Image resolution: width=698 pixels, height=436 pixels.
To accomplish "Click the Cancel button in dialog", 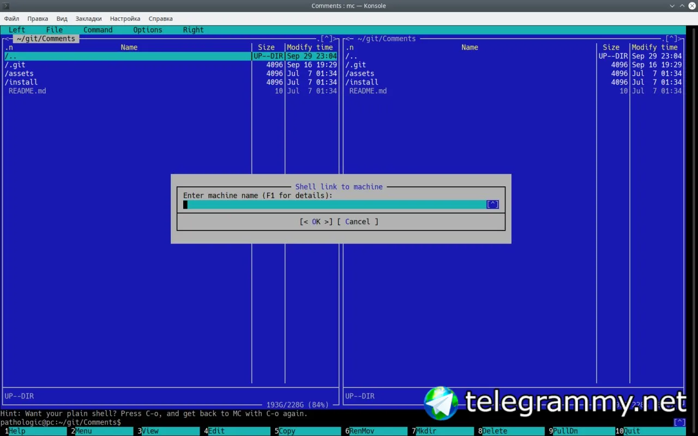I will click(358, 222).
